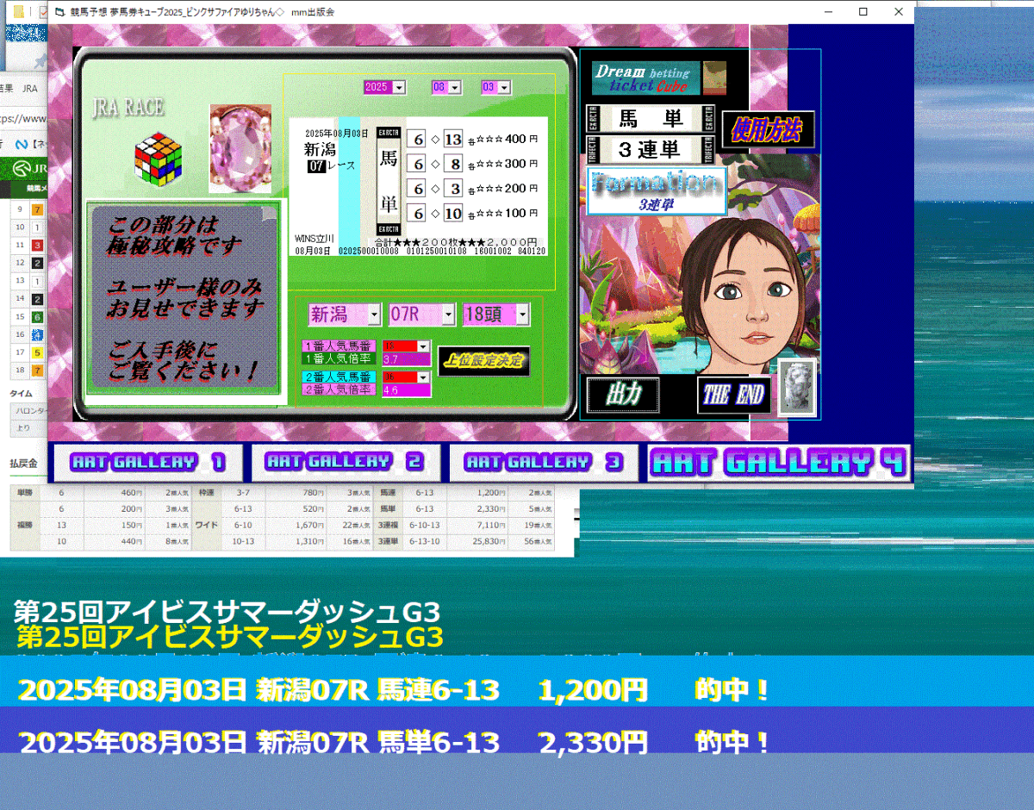
Task: Click the pin icon in the background window
Action: (x=40, y=59)
